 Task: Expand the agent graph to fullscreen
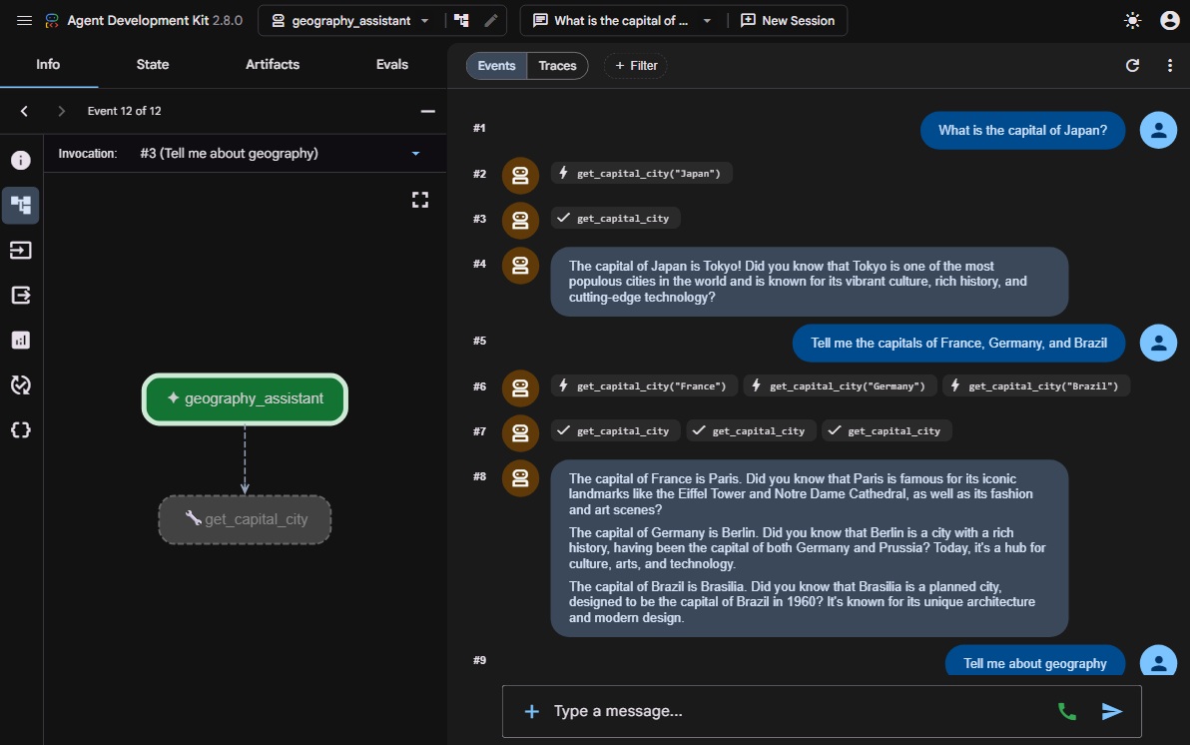point(420,200)
